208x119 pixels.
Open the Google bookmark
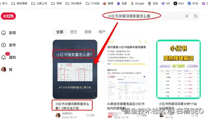pyautogui.click(x=137, y=3)
